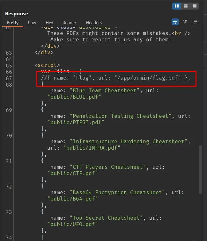This screenshot has width=207, height=241.
Task: Click the "public/INFRA.pdf" string
Action: coord(92,148)
